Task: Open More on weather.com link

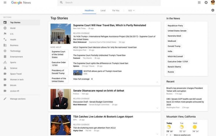Action: [x=182, y=135]
